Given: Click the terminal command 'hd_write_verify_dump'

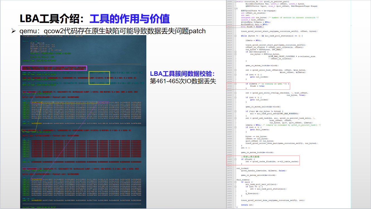Looking at the screenshot, I should [x=52, y=36].
